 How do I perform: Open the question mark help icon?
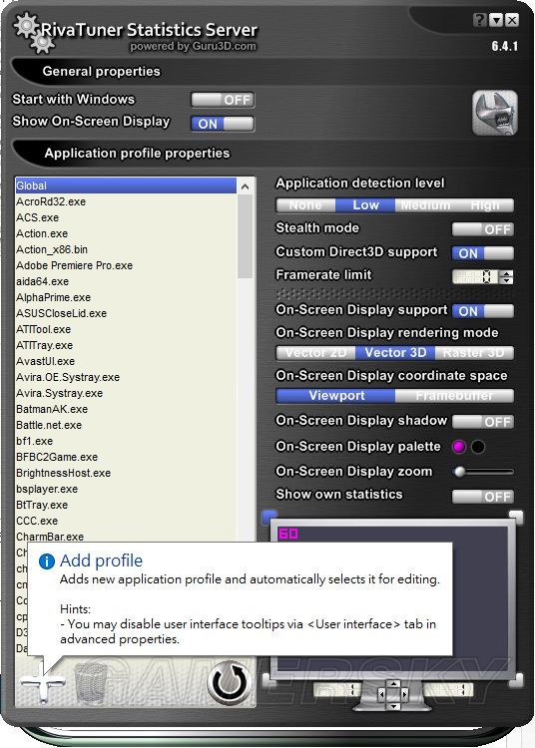click(x=480, y=20)
